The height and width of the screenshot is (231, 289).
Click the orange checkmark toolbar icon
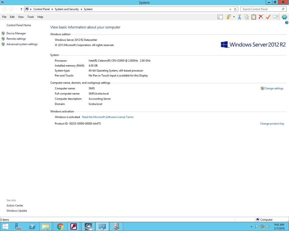(268, 17)
